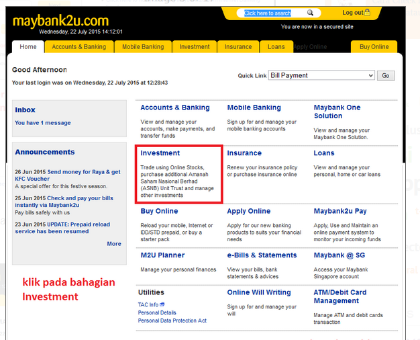Click the 'Good Afternoon' greeting text
This screenshot has height=340, width=420.
[x=40, y=70]
